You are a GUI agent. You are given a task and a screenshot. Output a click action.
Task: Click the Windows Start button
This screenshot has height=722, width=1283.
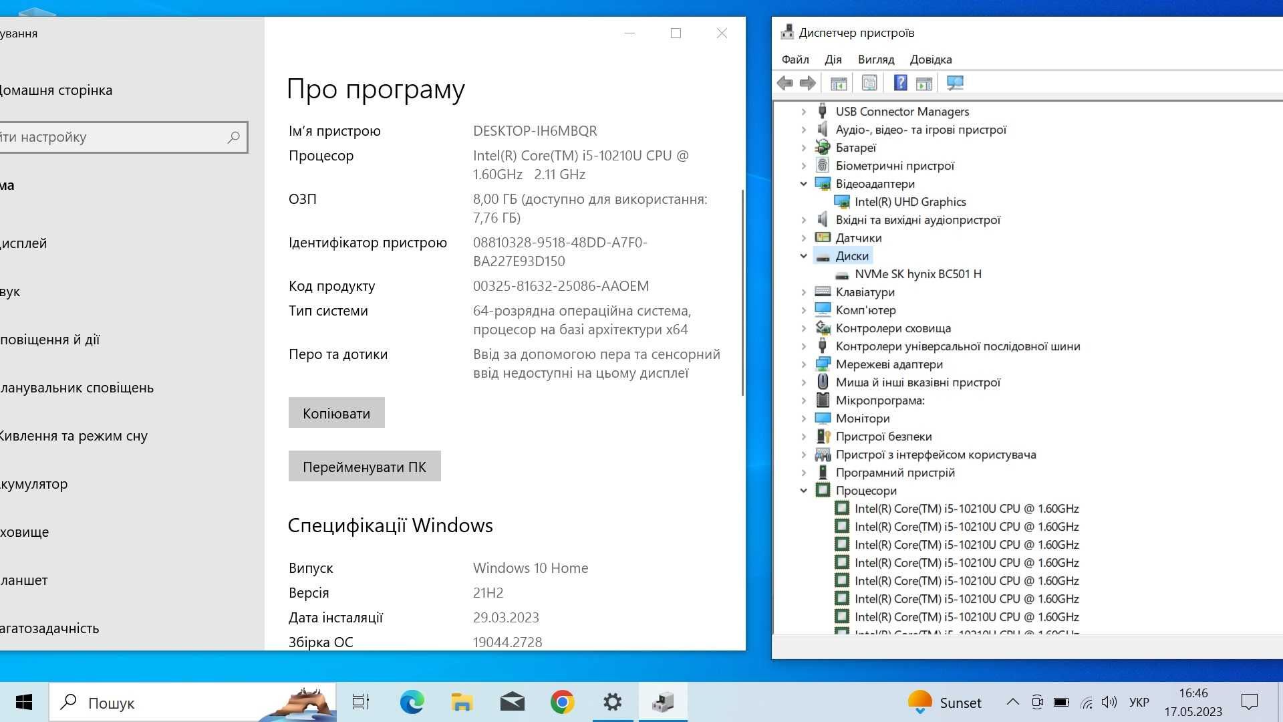24,702
